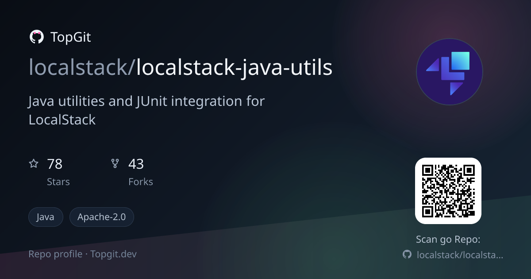The height and width of the screenshot is (279, 531).
Task: Click the TopGit brand name text
Action: tap(71, 38)
